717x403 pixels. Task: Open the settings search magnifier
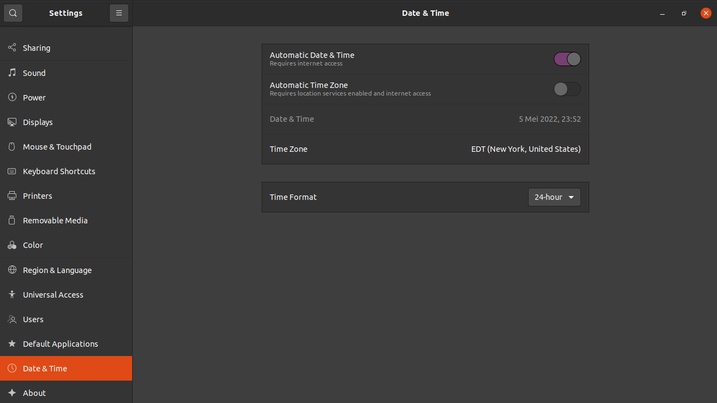coord(13,13)
